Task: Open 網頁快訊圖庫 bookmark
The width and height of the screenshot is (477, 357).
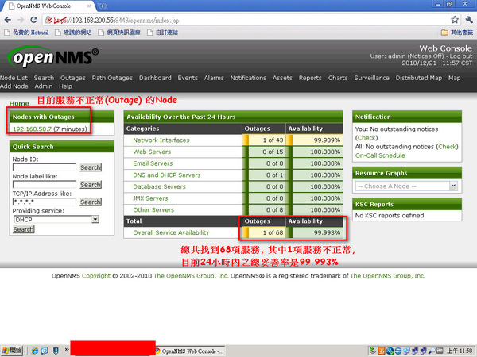Action: tap(119, 33)
